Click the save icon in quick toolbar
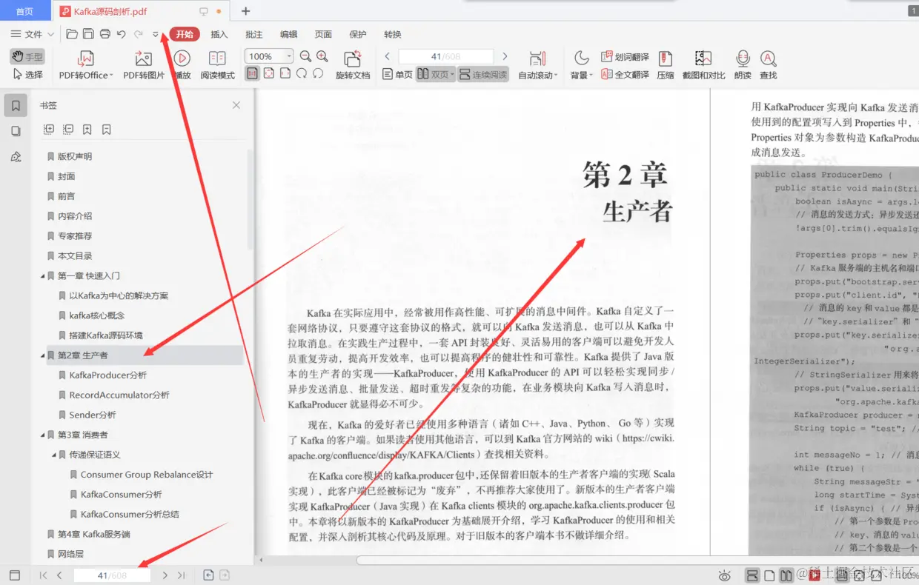 tap(88, 34)
